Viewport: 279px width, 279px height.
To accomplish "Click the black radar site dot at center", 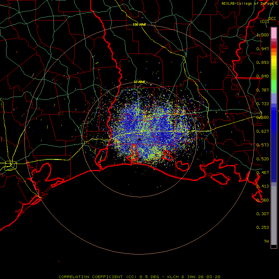I will (139, 140).
